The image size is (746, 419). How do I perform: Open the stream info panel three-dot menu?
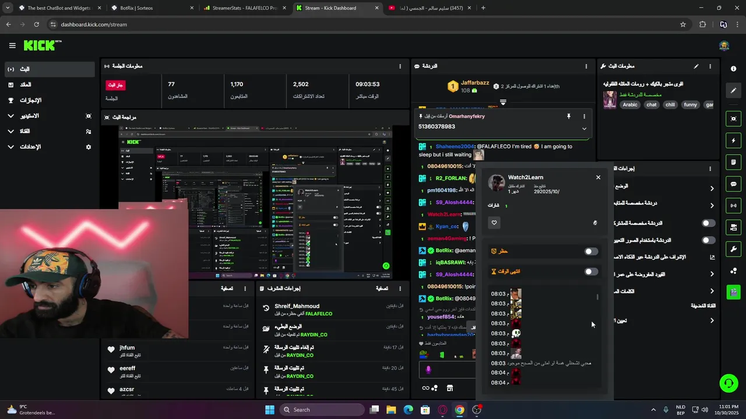(x=710, y=66)
